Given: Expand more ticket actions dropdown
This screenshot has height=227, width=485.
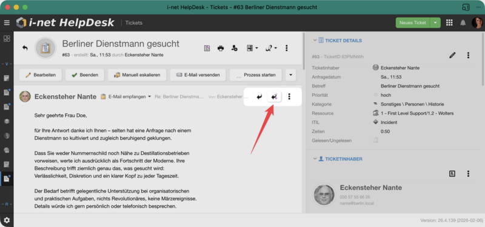Looking at the screenshot, I should tap(290, 74).
